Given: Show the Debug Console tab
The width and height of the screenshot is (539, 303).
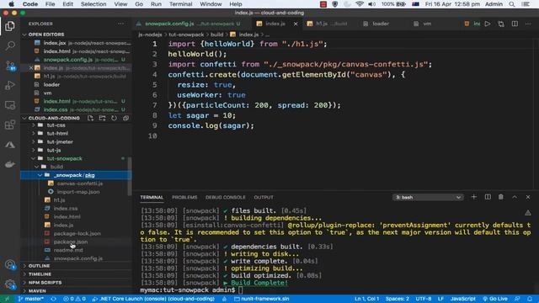Looking at the screenshot, I should click(x=226, y=197).
